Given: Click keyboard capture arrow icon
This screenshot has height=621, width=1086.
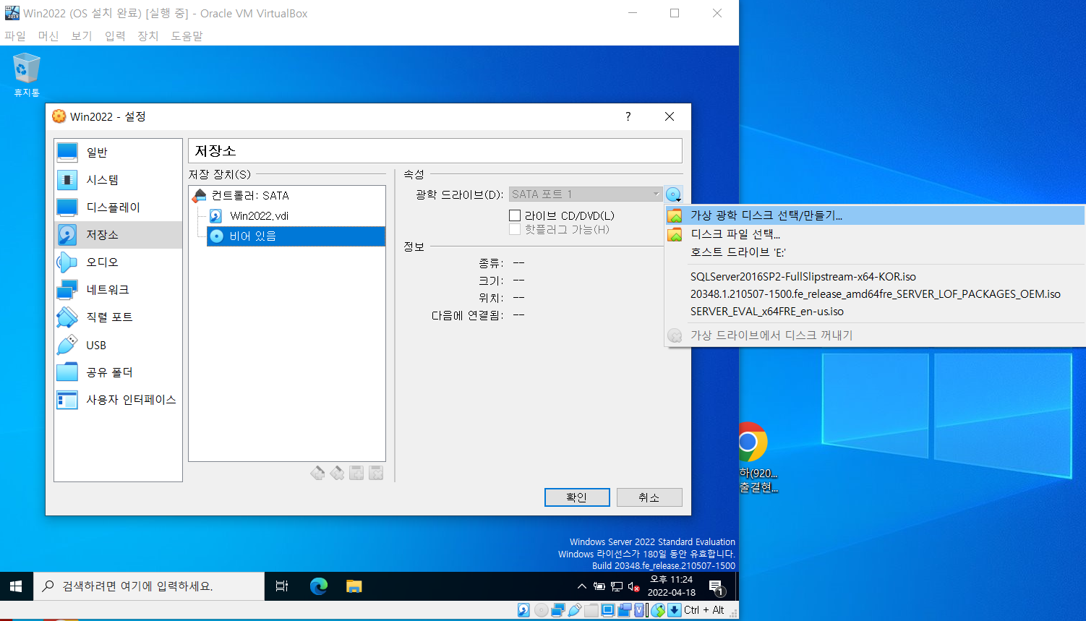Looking at the screenshot, I should tap(675, 610).
